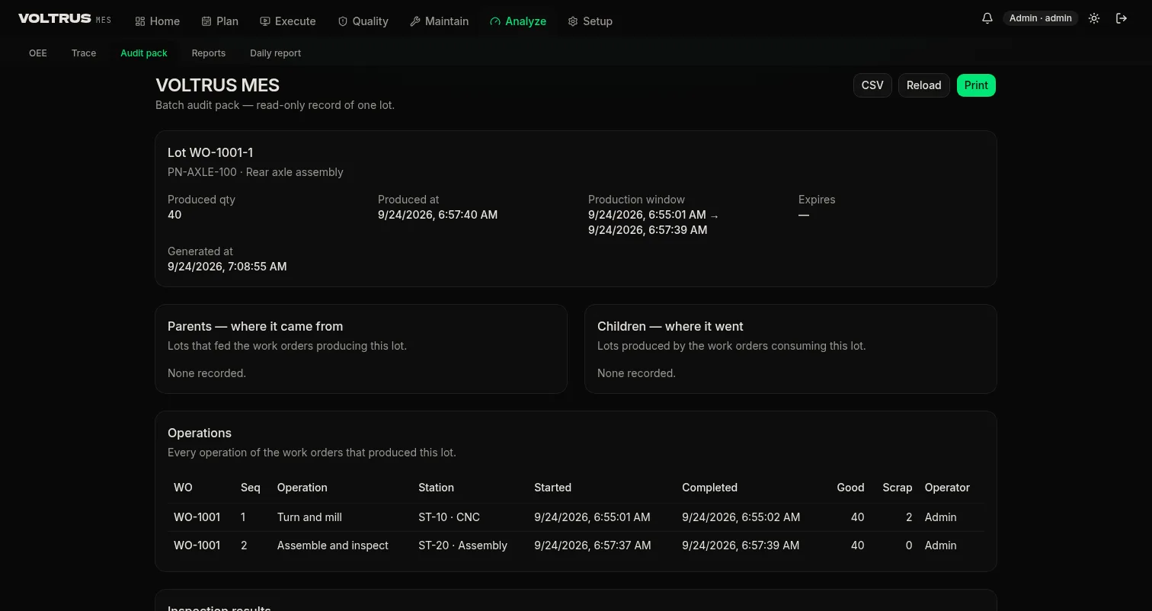Open the Plan menu
The width and height of the screenshot is (1152, 611).
point(220,21)
